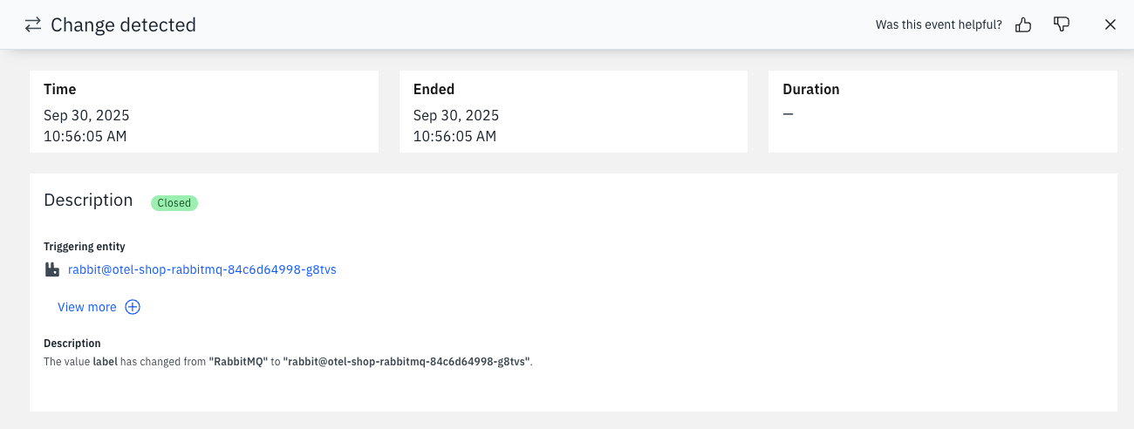Select the Time card start date
1134x429 pixels.
(86, 115)
